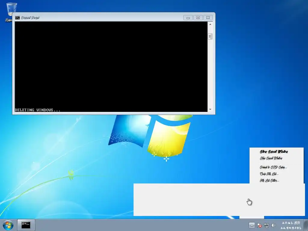Image resolution: width=308 pixels, height=231 pixels.
Task: Maximize the Command Prompt window
Action: [198, 18]
